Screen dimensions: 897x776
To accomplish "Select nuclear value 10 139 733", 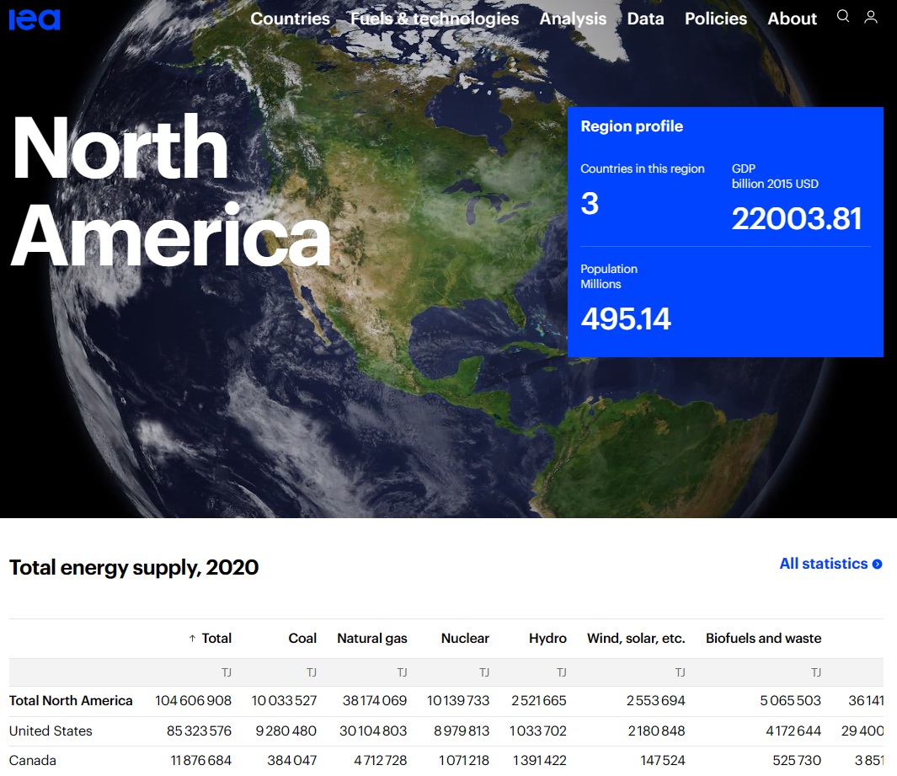I will click(x=458, y=700).
